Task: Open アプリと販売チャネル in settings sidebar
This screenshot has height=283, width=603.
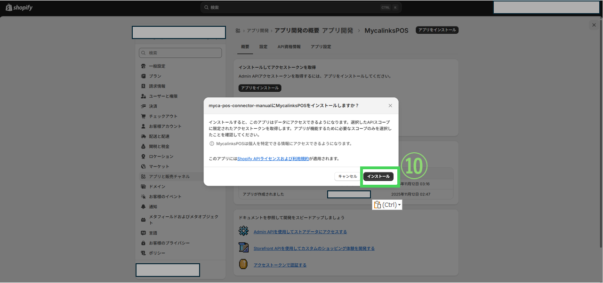Action: coord(169,177)
